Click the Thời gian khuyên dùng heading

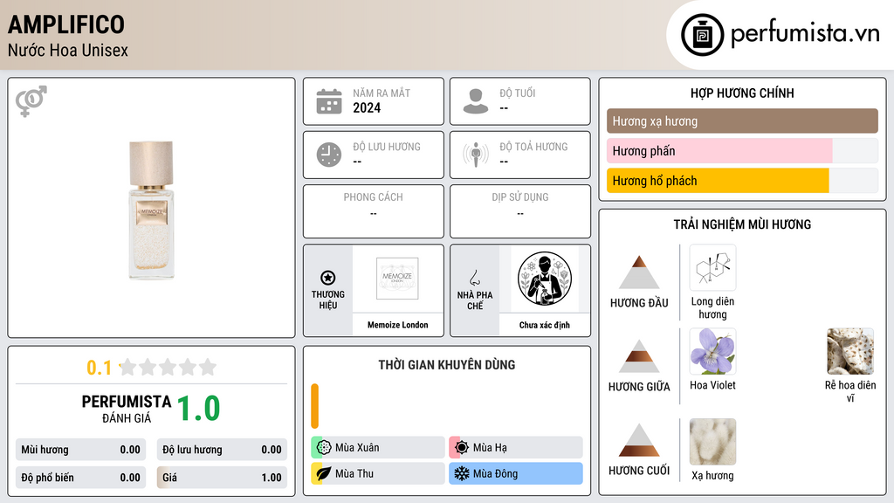point(447,364)
